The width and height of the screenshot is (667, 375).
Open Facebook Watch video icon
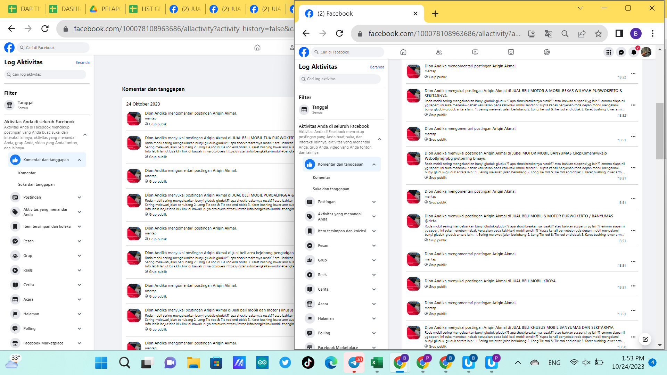[475, 52]
